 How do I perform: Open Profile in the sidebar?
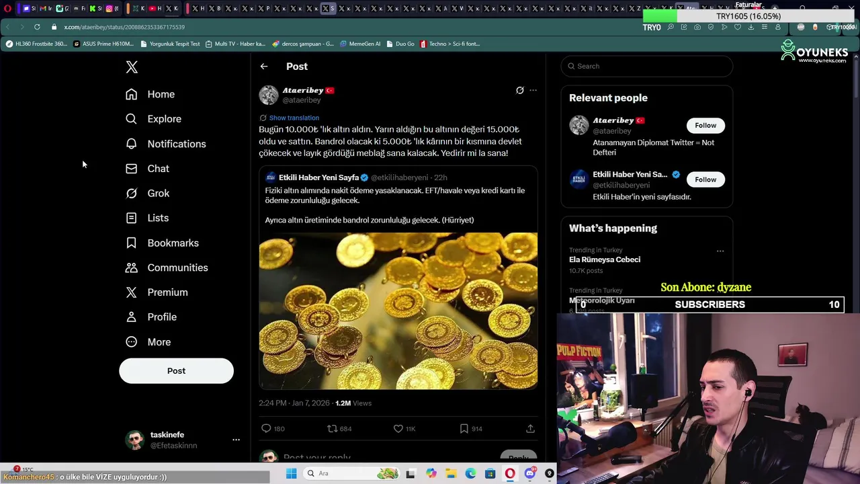pos(150,317)
